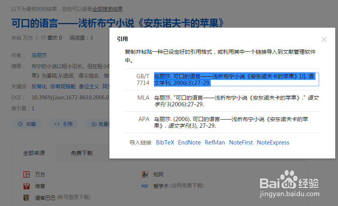Click the 知网 source icon
Viewport: 338px width, 206px height.
tap(144, 174)
